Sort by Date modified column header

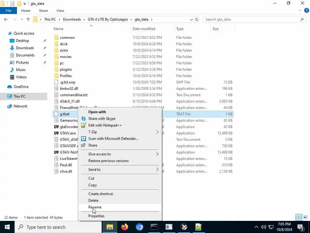(144, 29)
